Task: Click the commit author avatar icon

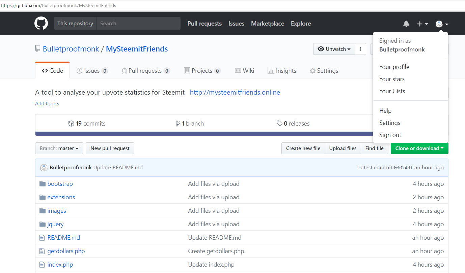Action: 44,168
